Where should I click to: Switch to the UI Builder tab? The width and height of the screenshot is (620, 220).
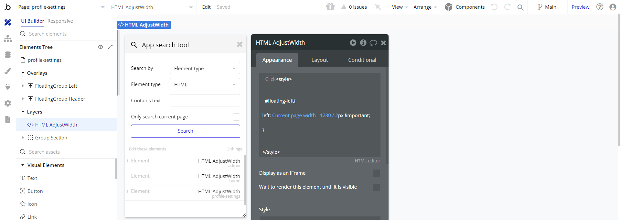[x=33, y=21]
